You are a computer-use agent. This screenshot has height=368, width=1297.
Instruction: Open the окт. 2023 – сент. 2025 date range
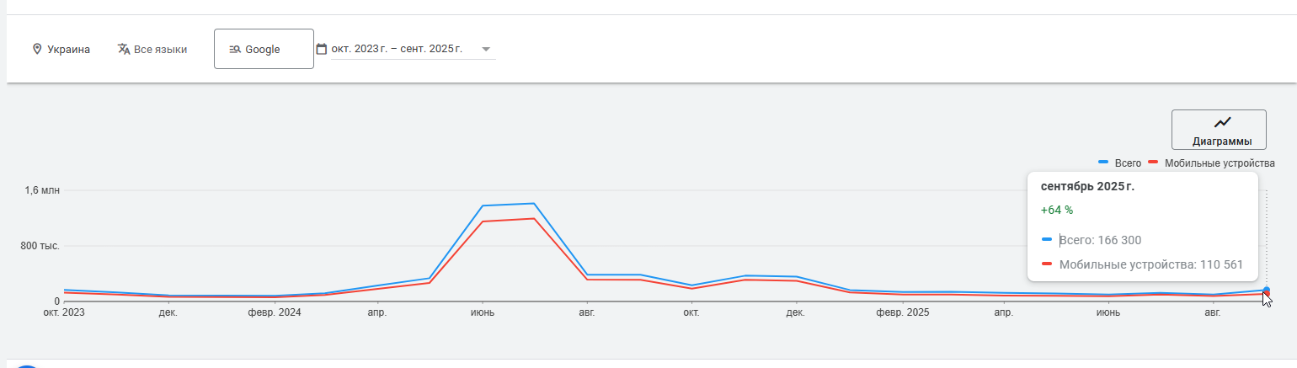[397, 49]
